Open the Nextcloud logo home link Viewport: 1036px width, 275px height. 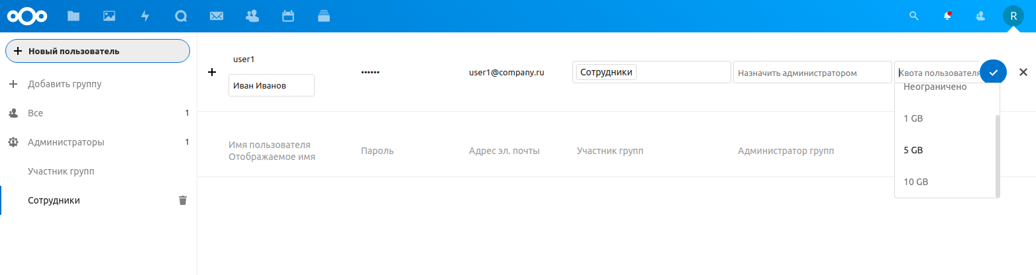point(27,16)
